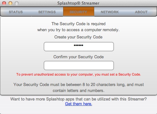Click the red unauthorized access warning text

[x=78, y=74]
